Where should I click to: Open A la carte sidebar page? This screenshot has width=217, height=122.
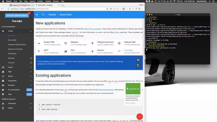[x=11, y=63]
